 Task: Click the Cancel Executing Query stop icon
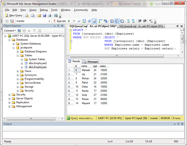[74, 21]
